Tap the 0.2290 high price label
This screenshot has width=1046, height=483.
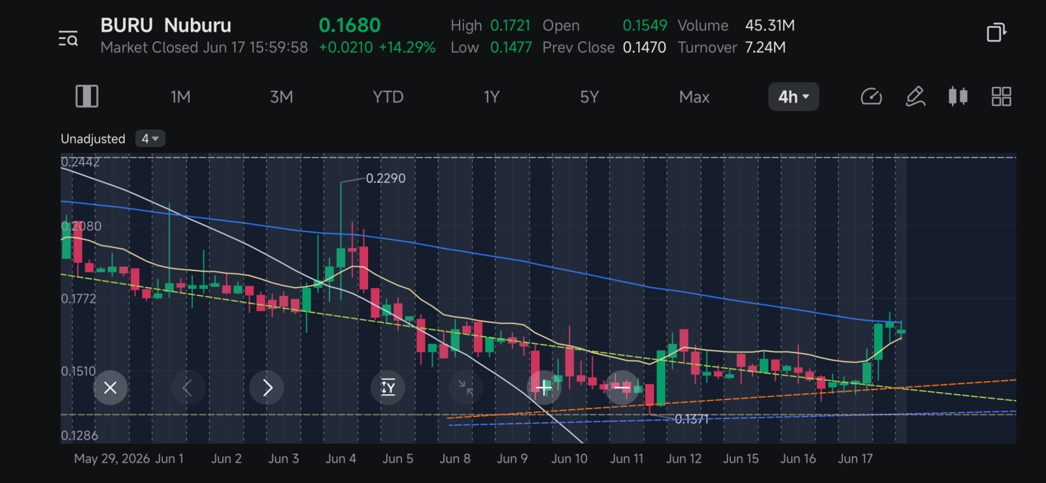(x=386, y=178)
